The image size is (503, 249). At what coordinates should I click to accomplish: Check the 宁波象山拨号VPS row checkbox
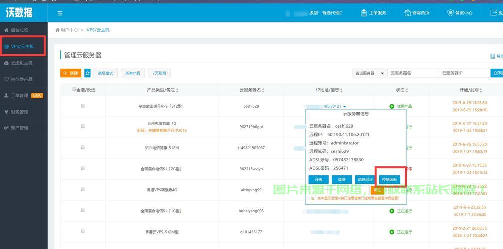point(83,106)
